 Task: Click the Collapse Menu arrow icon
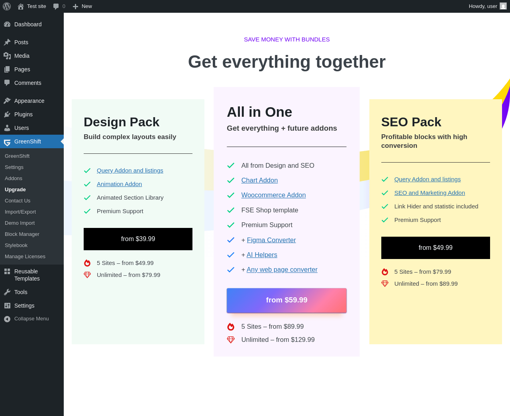click(x=7, y=319)
